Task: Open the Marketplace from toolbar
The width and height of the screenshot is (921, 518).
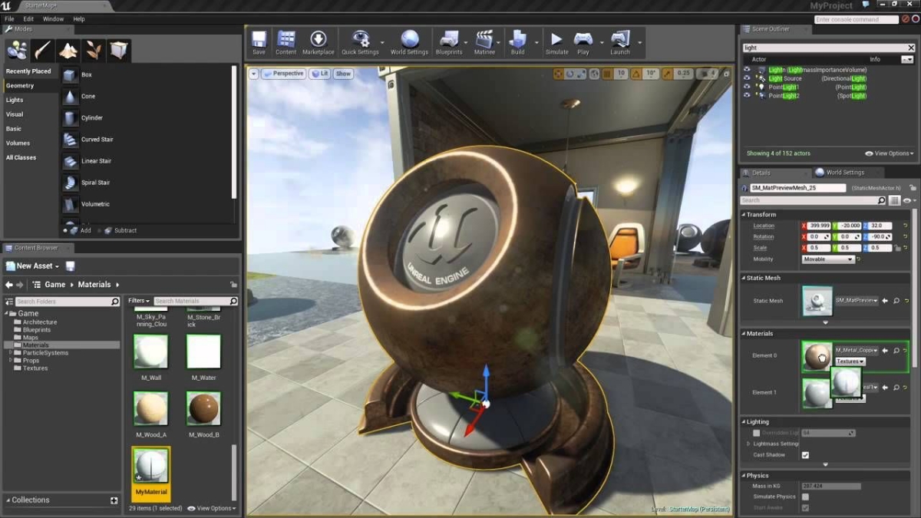Action: point(318,39)
